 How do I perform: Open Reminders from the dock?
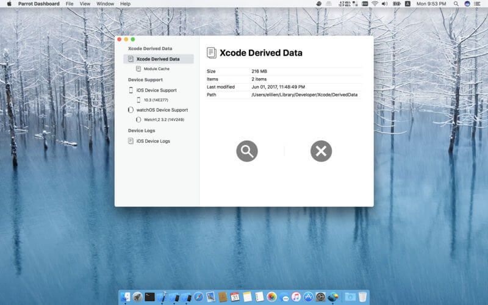tap(259, 296)
